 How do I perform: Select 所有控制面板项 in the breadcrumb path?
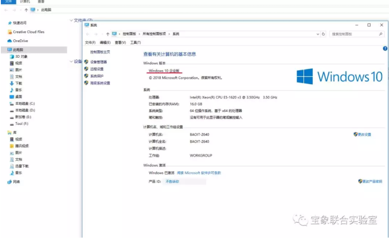[x=154, y=34]
